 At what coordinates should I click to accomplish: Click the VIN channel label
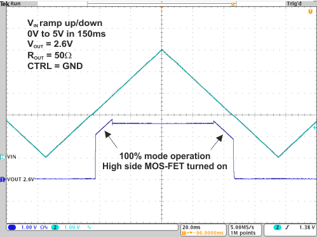pyautogui.click(x=11, y=157)
